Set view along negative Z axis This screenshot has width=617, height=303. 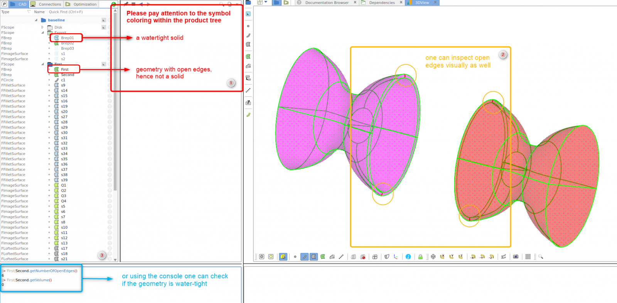(x=491, y=257)
